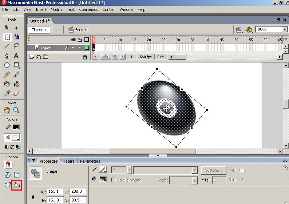Click the Black and White colors button
289x204 pixels.
coord(7,147)
